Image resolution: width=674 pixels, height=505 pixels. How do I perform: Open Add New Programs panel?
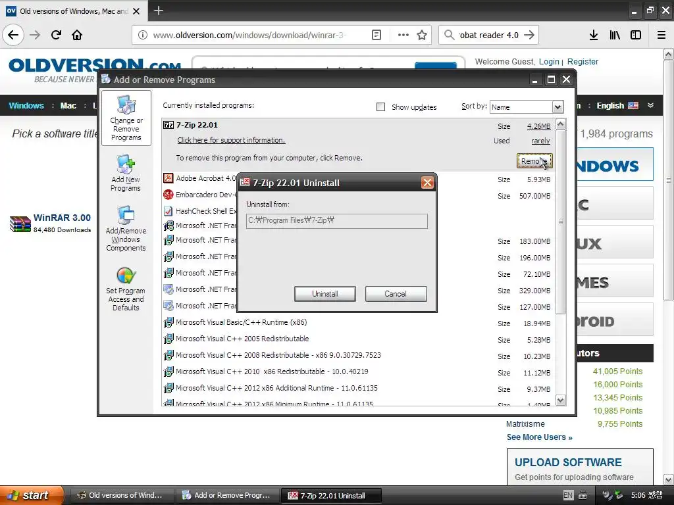[126, 174]
